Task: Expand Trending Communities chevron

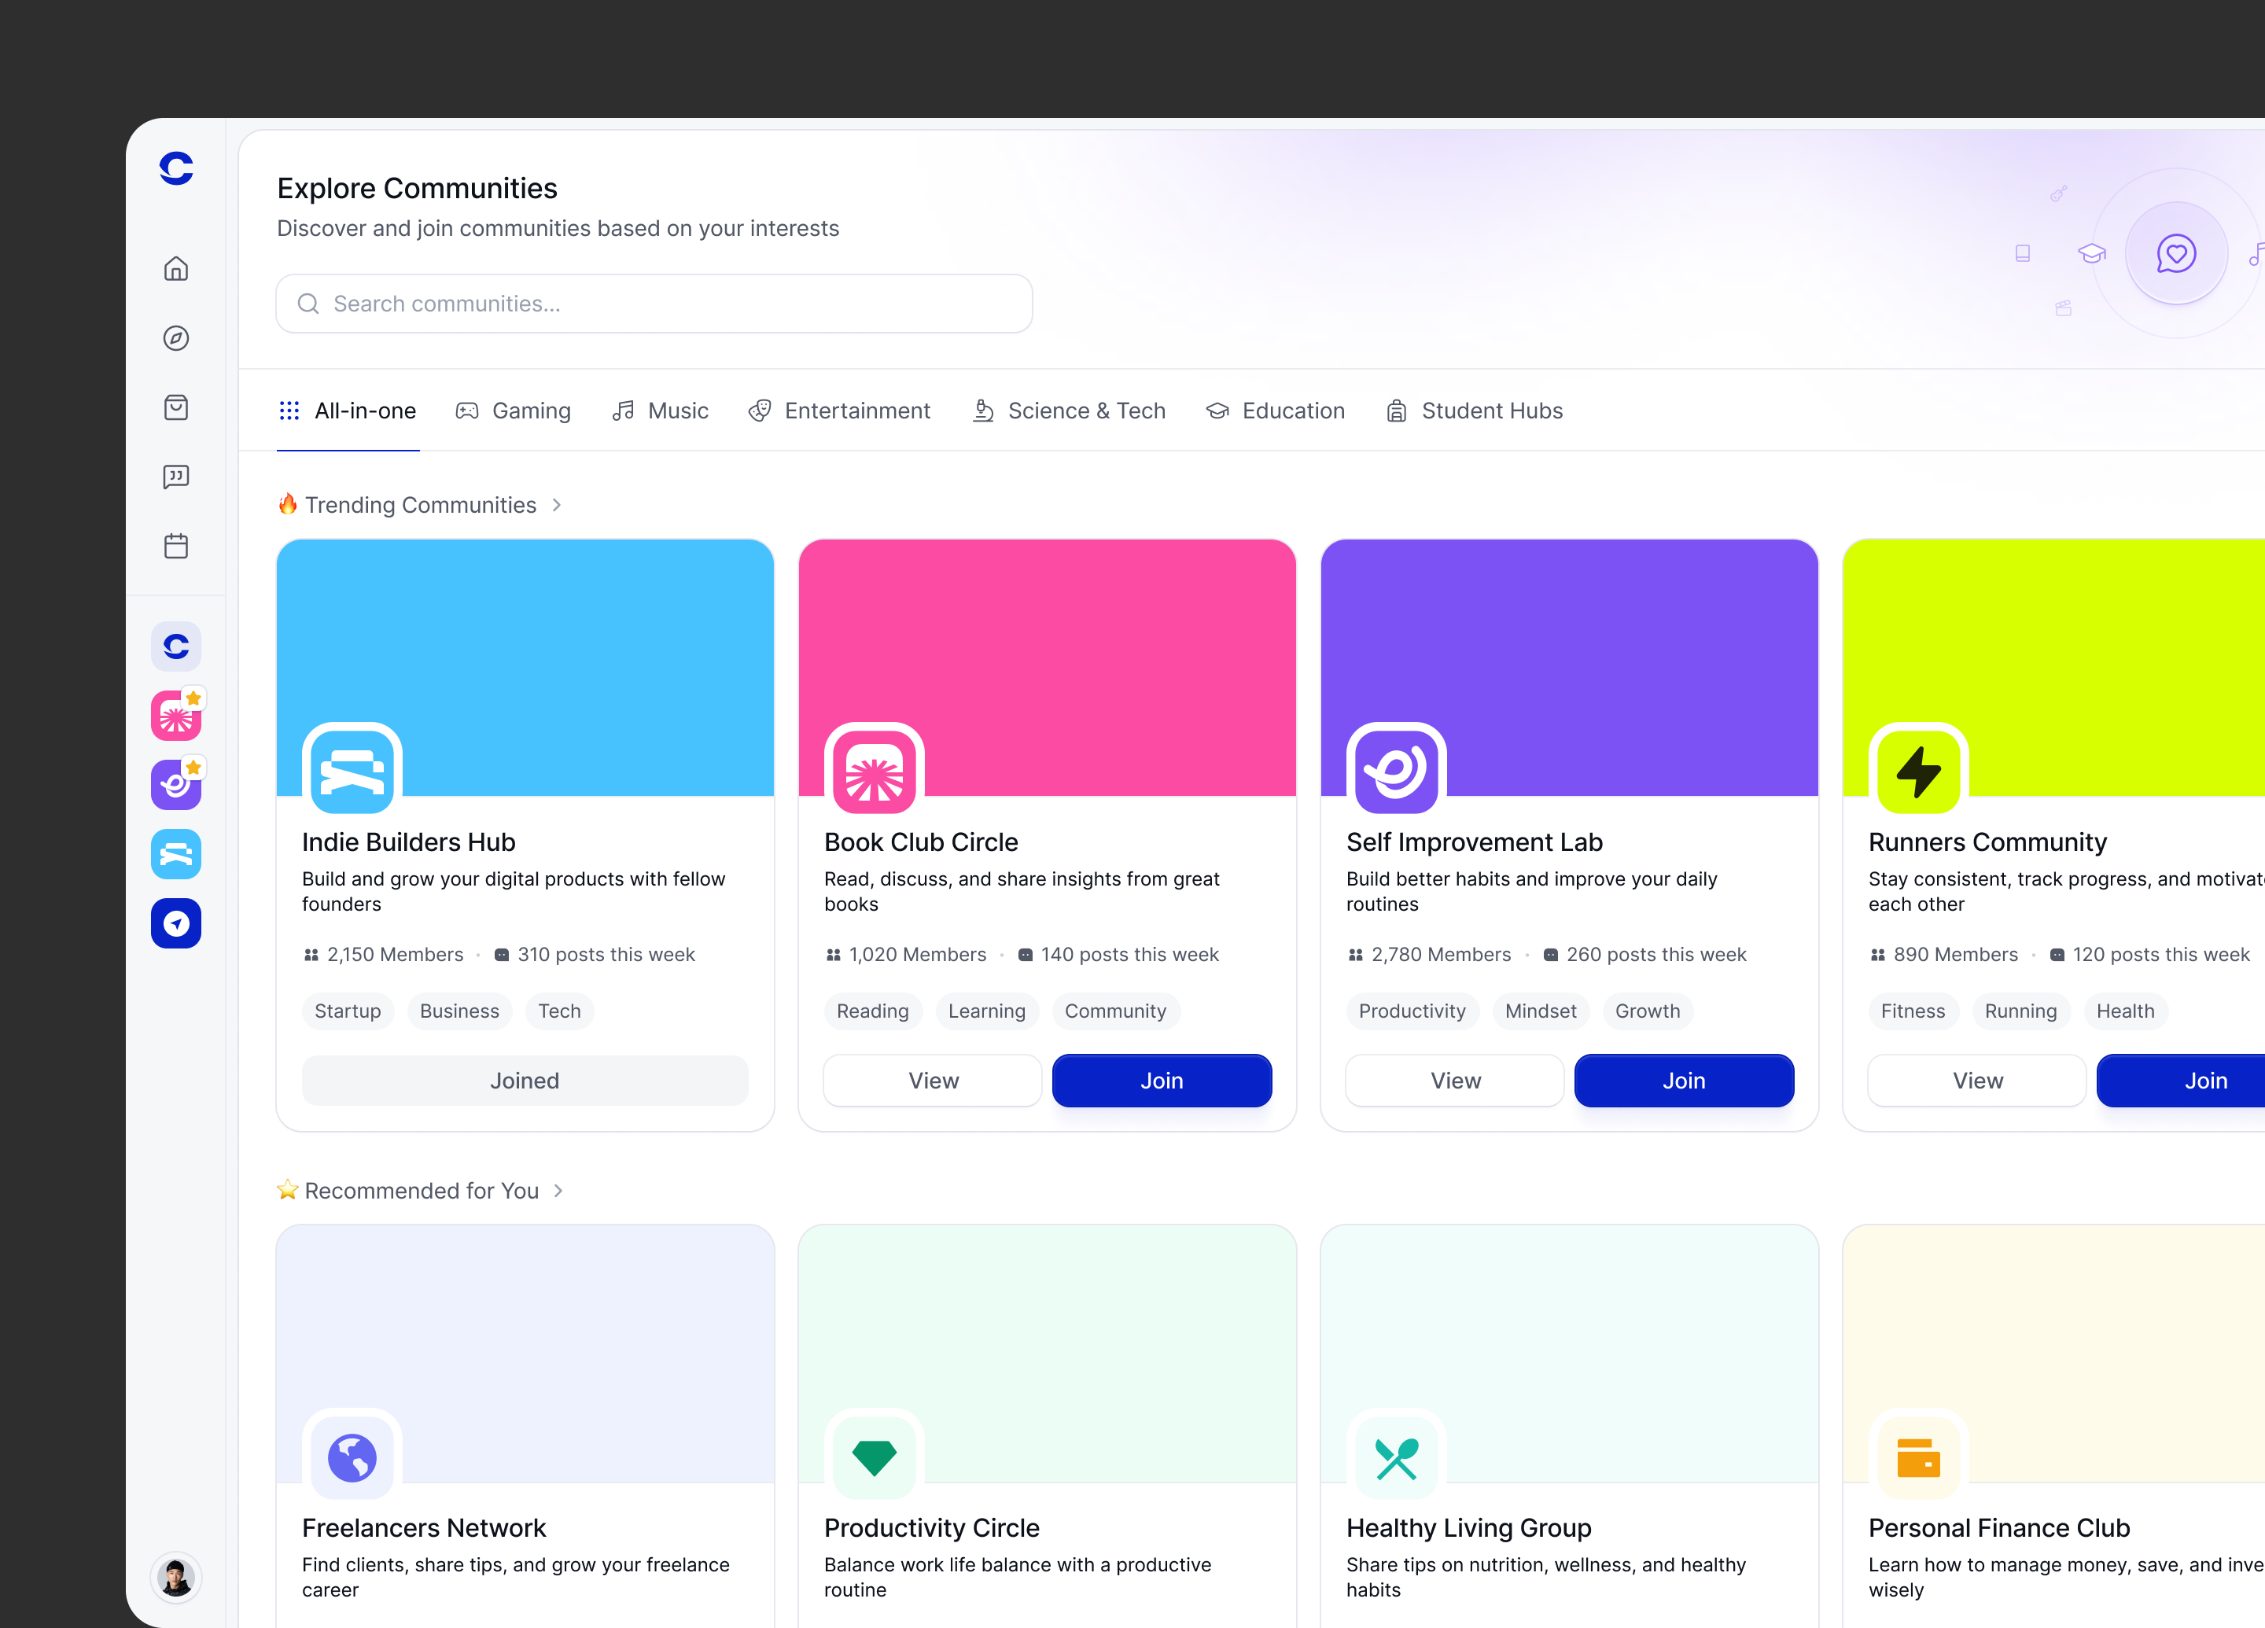Action: coord(558,506)
